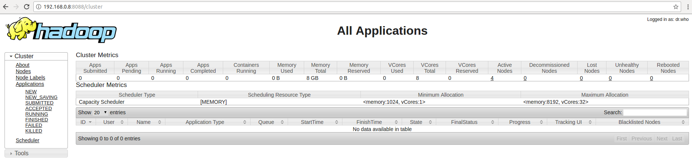Open the Show entries dropdown

click(100, 112)
